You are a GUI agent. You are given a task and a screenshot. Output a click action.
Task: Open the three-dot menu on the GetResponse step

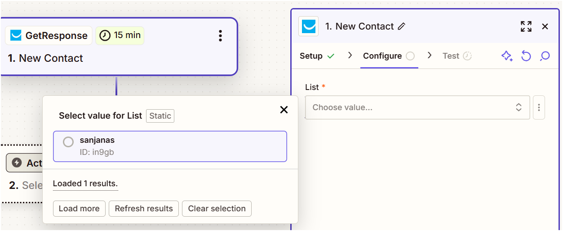(220, 36)
